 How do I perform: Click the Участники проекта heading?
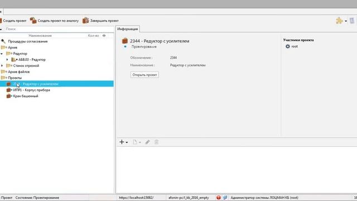298,40
